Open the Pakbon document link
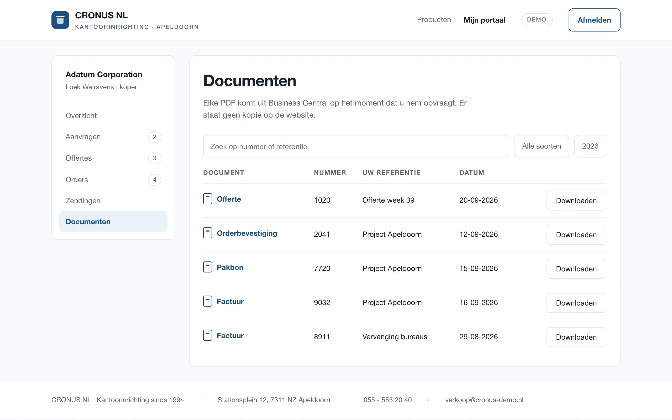Viewport: 672px width, 420px height. click(x=230, y=267)
